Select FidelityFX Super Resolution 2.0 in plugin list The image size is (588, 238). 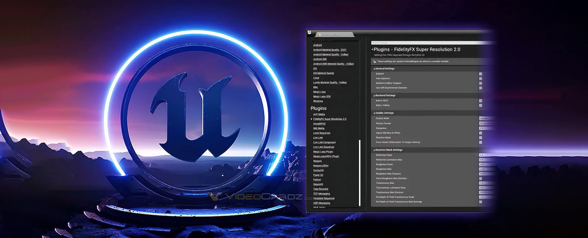pyautogui.click(x=330, y=119)
